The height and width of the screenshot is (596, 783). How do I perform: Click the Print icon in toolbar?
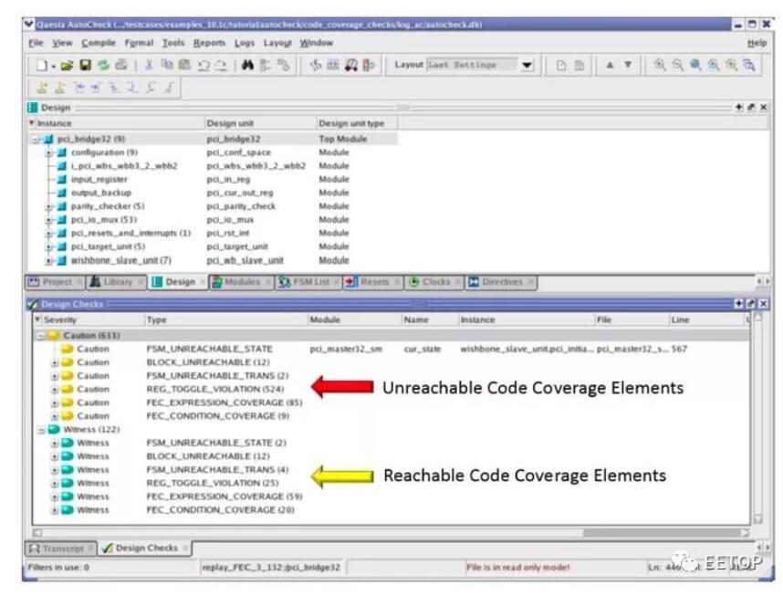[x=120, y=66]
